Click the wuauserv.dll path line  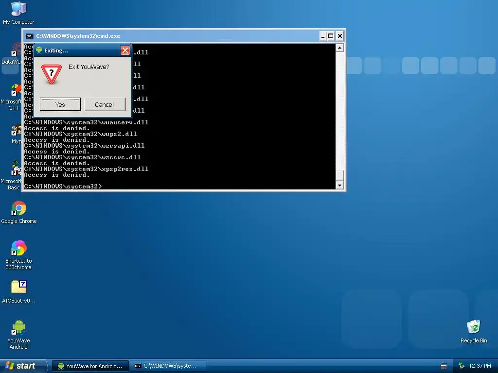pos(86,122)
